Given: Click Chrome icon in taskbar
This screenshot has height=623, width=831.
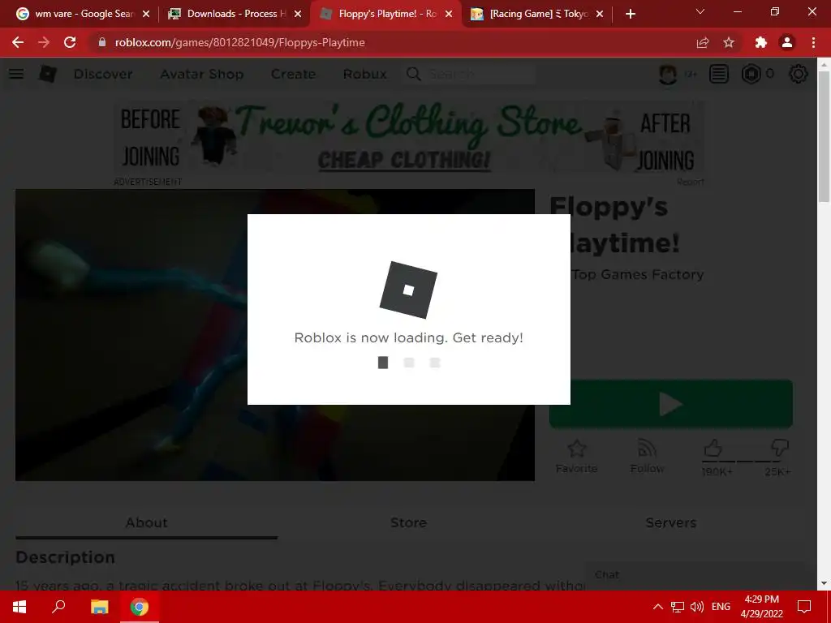Looking at the screenshot, I should [x=140, y=607].
